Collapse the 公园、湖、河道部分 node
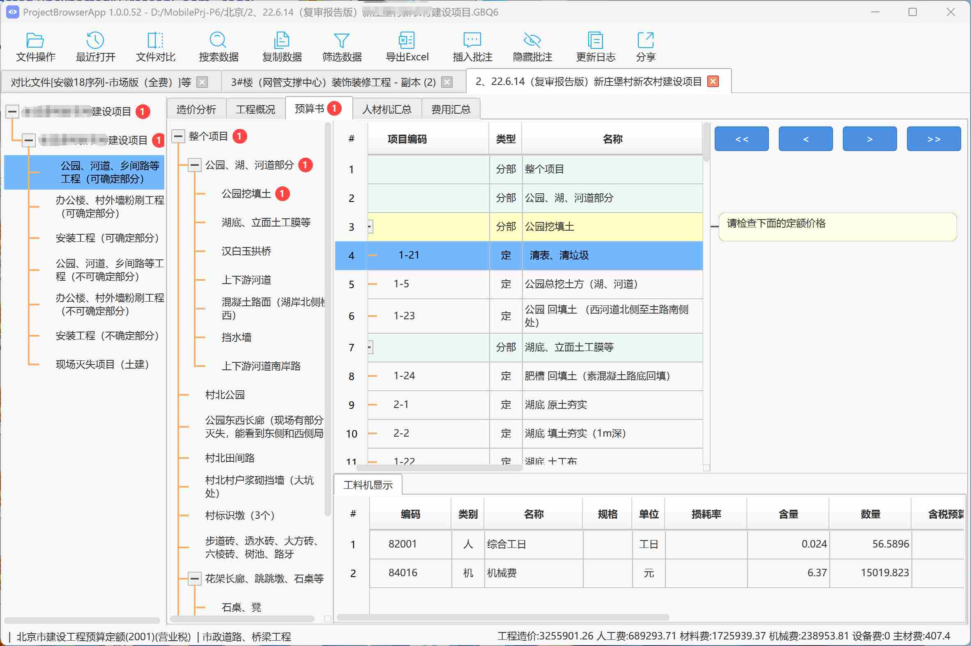971x646 pixels. (x=195, y=165)
